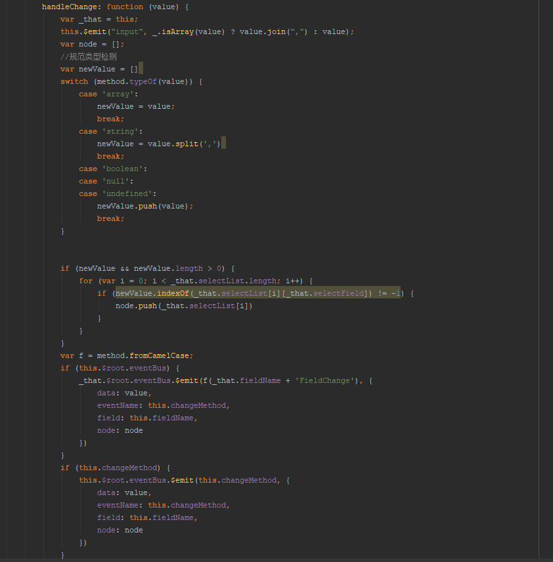This screenshot has height=562, width=553.
Task: Place cursor on method.fromCamelCase
Action: 146,355
